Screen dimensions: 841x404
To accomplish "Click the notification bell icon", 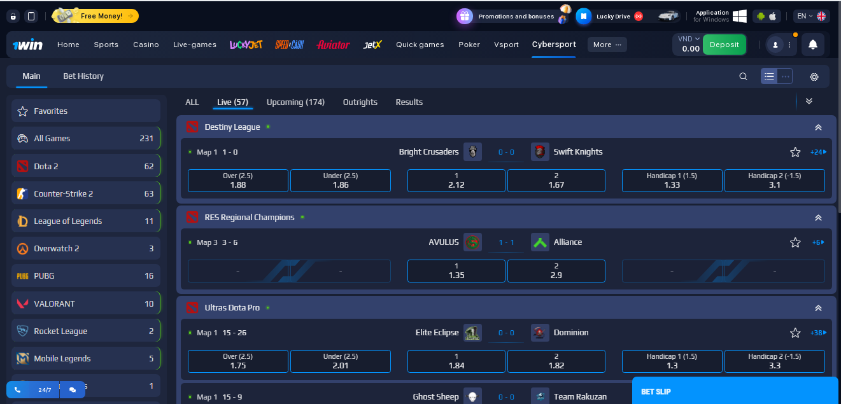I will tap(812, 45).
